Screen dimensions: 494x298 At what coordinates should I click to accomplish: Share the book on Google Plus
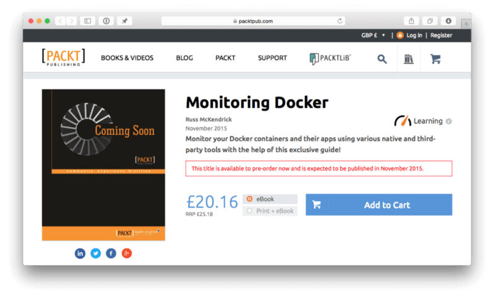coord(127,253)
